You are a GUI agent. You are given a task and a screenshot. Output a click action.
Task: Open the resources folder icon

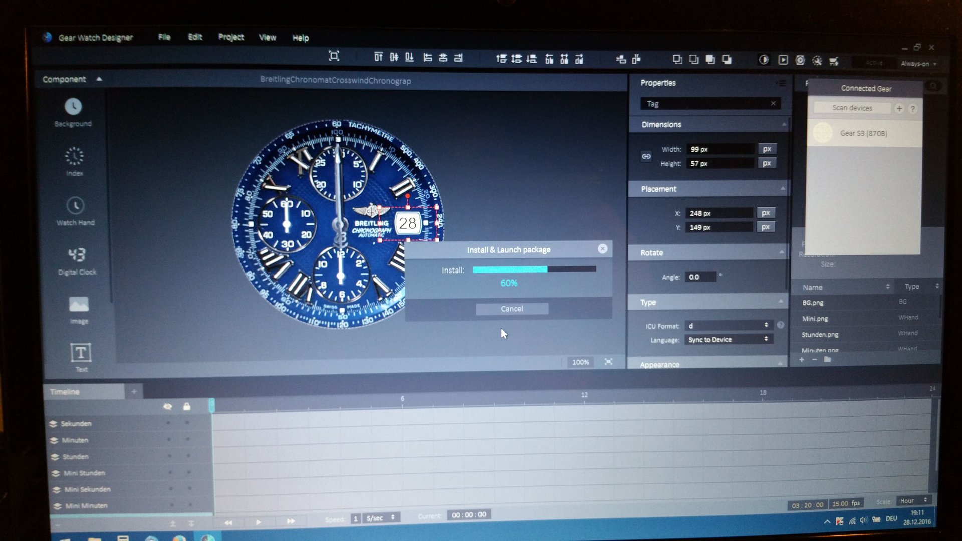click(x=827, y=359)
